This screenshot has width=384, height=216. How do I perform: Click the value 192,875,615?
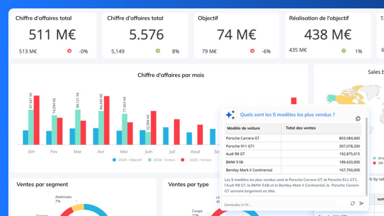tap(349, 154)
